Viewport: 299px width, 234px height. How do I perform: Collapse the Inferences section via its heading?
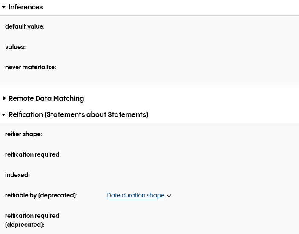pyautogui.click(x=26, y=7)
